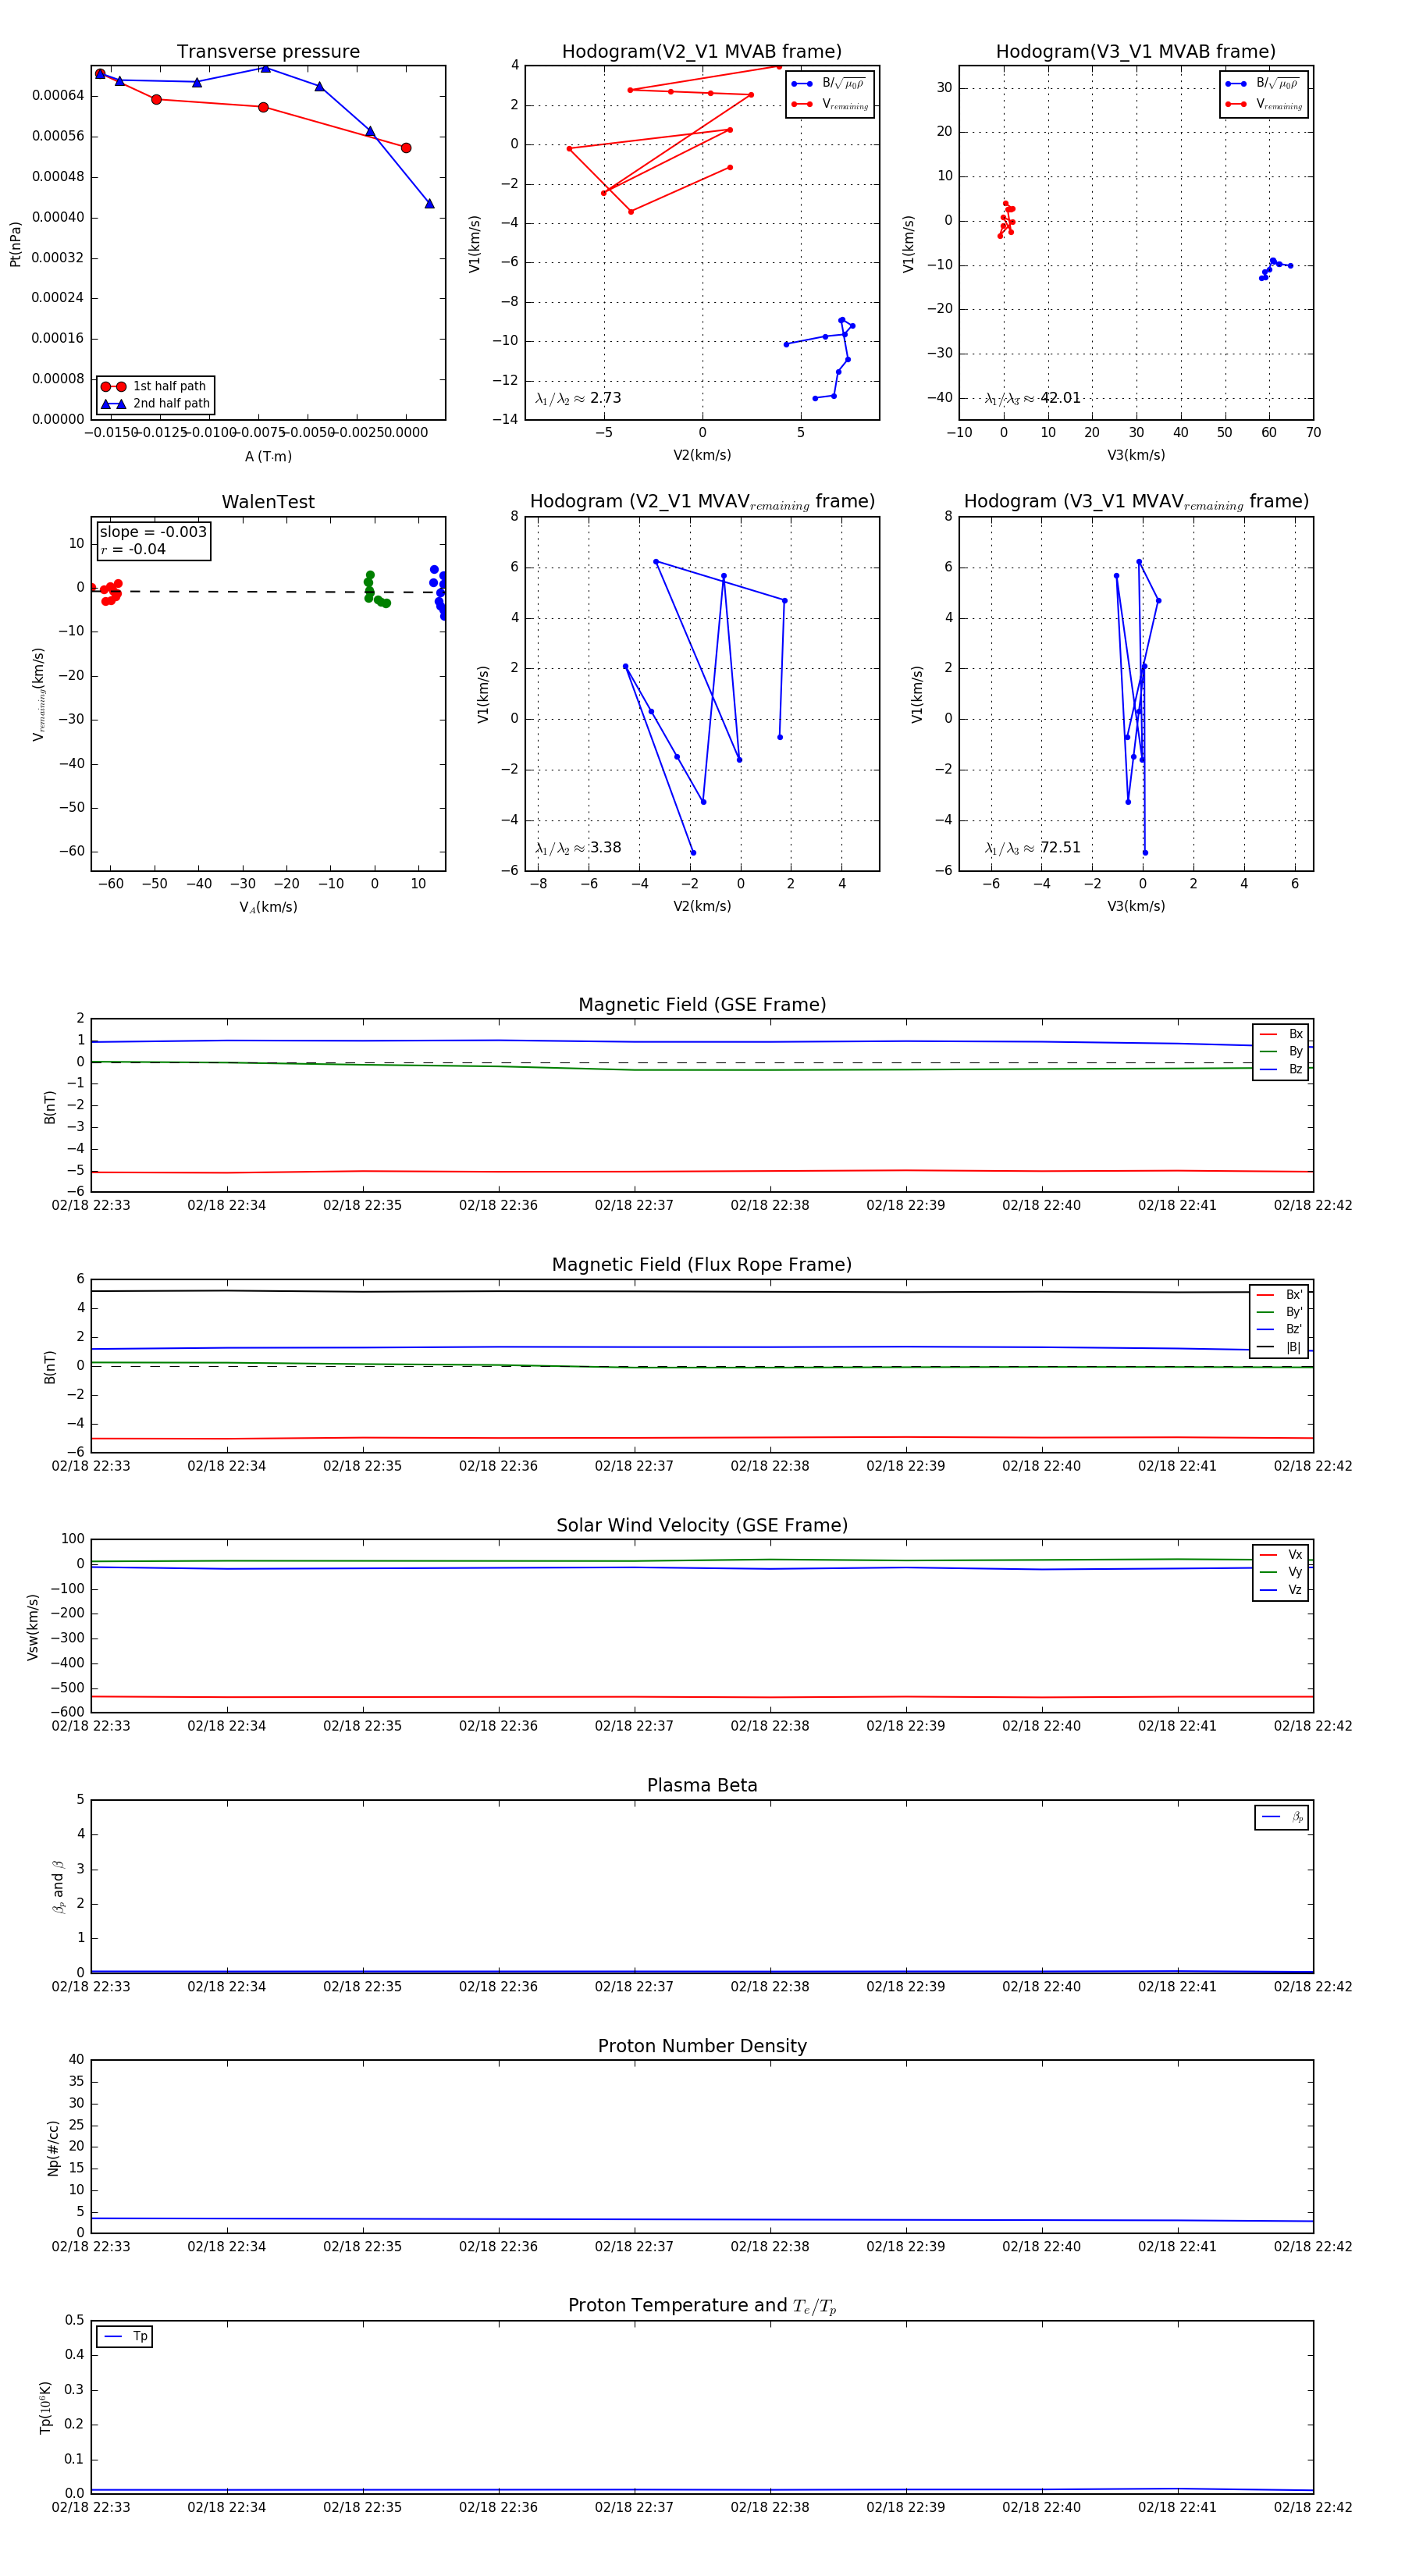Click the 'Vz' legend entry in velocity plot
The height and width of the screenshot is (2576, 1405).
point(1281,1590)
